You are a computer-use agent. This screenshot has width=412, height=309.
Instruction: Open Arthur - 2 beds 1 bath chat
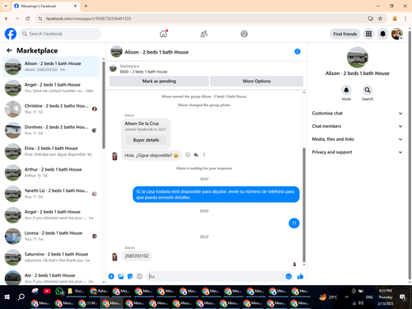click(x=51, y=172)
